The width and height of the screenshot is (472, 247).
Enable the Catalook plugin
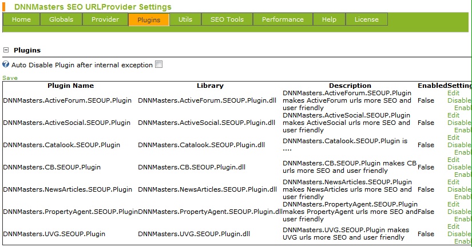point(463,152)
